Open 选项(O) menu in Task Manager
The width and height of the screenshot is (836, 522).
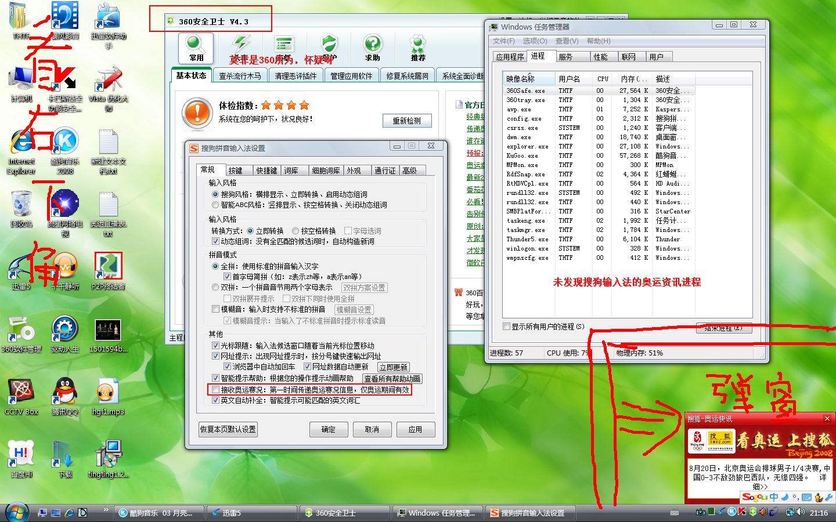pyautogui.click(x=535, y=41)
